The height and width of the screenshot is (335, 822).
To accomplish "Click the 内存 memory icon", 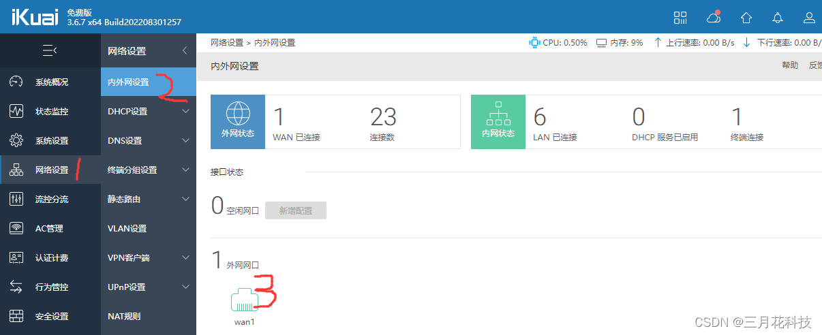I will coord(601,43).
